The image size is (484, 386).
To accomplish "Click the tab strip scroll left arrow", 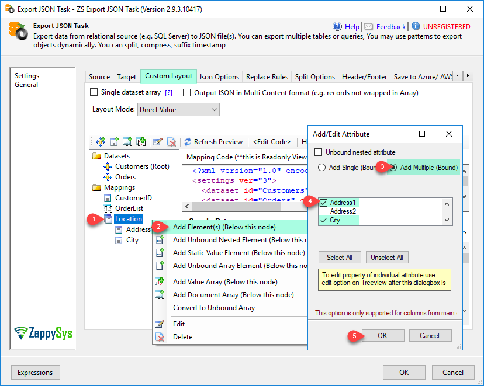I will tap(458, 75).
